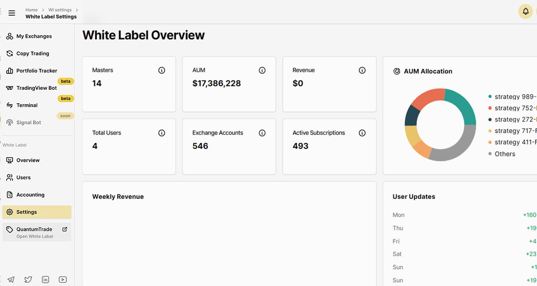Show info for Active Subscriptions card
Image resolution: width=537 pixels, height=286 pixels.
[x=362, y=133]
